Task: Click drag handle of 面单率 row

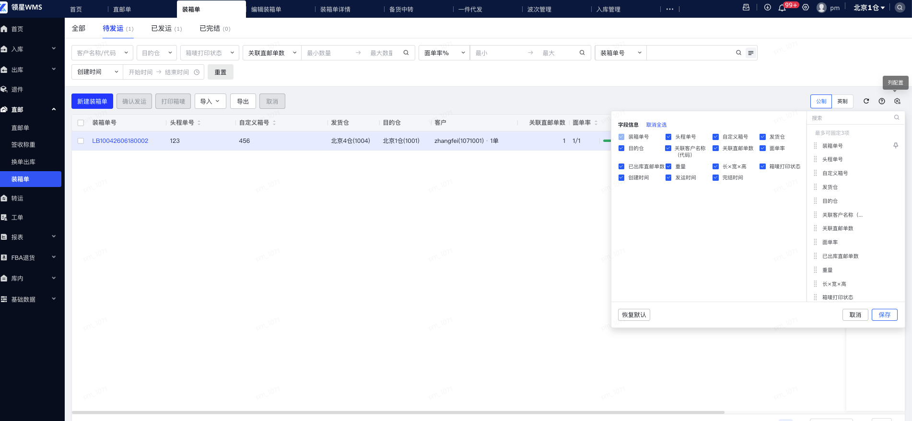Action: tap(815, 242)
